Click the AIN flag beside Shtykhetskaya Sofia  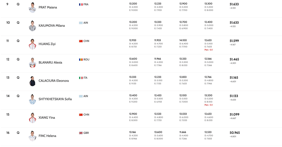(81, 96)
